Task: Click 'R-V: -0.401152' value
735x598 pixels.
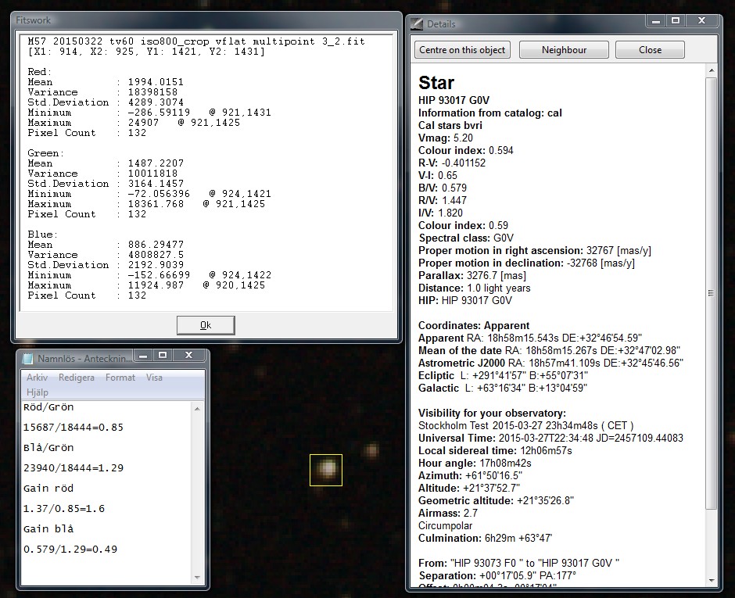Action: [452, 163]
